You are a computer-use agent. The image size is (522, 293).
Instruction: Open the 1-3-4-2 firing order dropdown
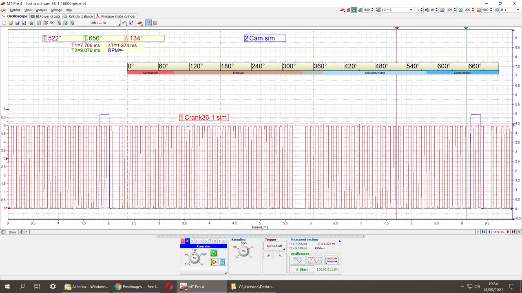click(397, 10)
